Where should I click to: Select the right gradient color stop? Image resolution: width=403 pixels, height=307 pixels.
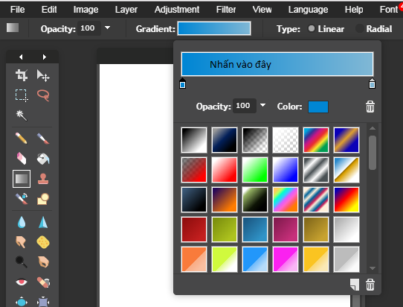[372, 83]
